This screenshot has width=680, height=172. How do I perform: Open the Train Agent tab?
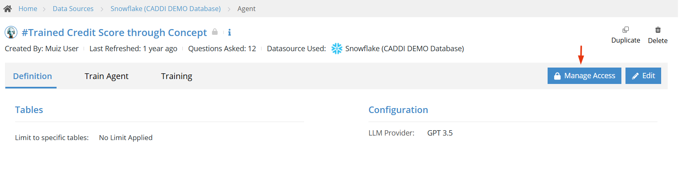coord(107,76)
